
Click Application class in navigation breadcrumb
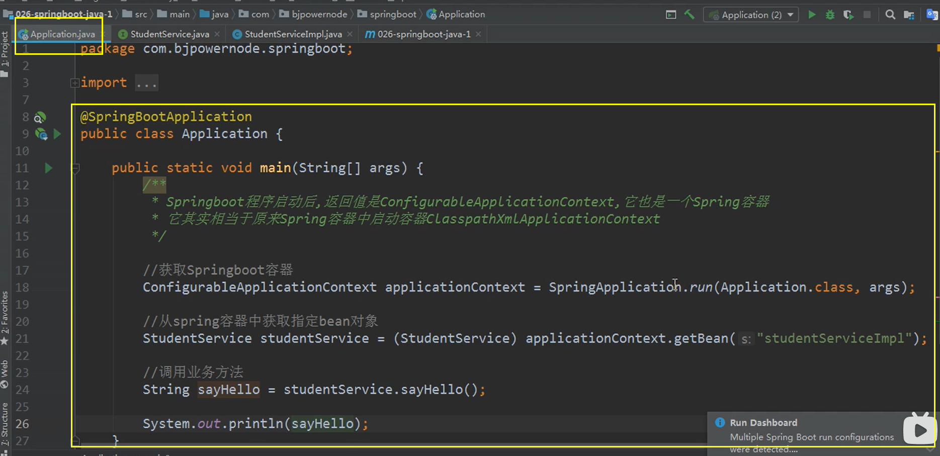pos(456,14)
